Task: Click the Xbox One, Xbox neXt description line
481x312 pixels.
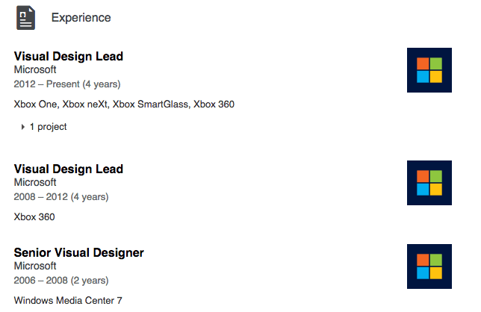Action: point(124,104)
